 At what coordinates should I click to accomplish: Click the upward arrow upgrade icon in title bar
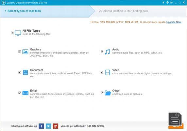(163, 3)
